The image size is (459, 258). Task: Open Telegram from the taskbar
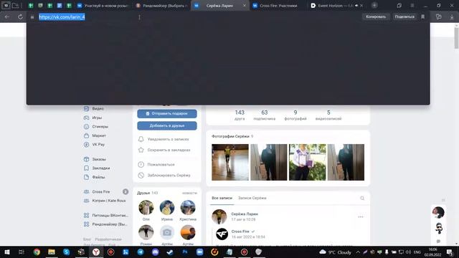pyautogui.click(x=141, y=252)
